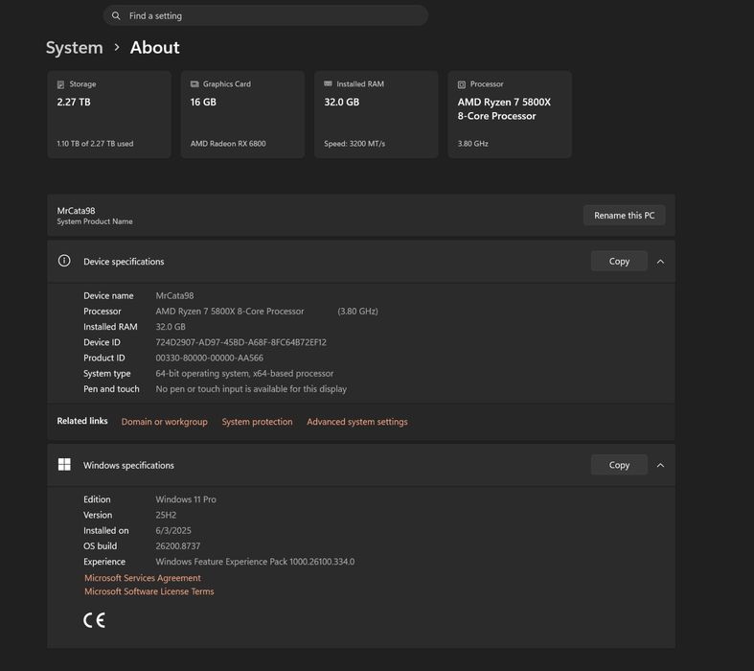
Task: Copy the device specifications
Action: tap(619, 261)
